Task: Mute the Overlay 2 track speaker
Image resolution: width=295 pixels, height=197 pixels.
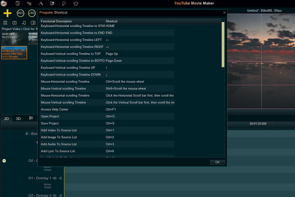Action: click(61, 195)
